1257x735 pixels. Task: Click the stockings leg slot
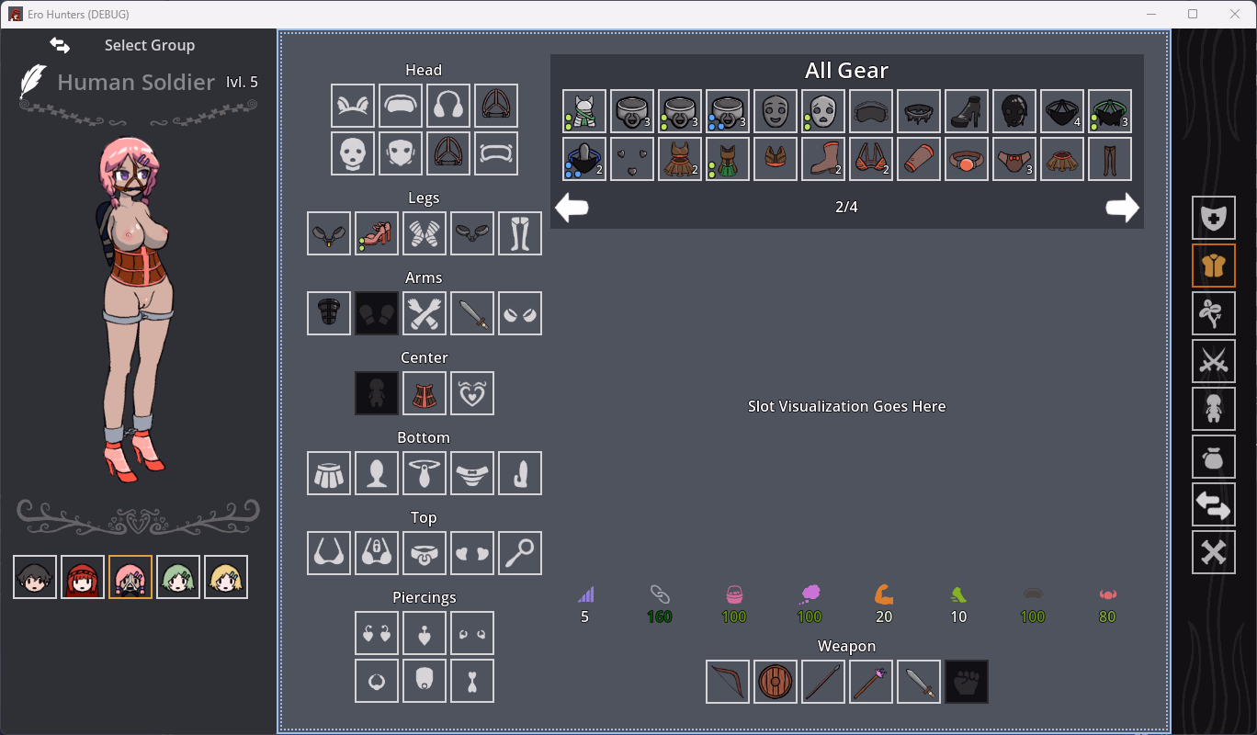coord(520,233)
